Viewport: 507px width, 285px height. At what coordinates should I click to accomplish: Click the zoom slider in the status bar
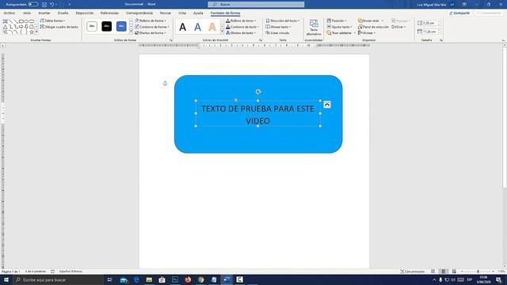click(x=478, y=272)
